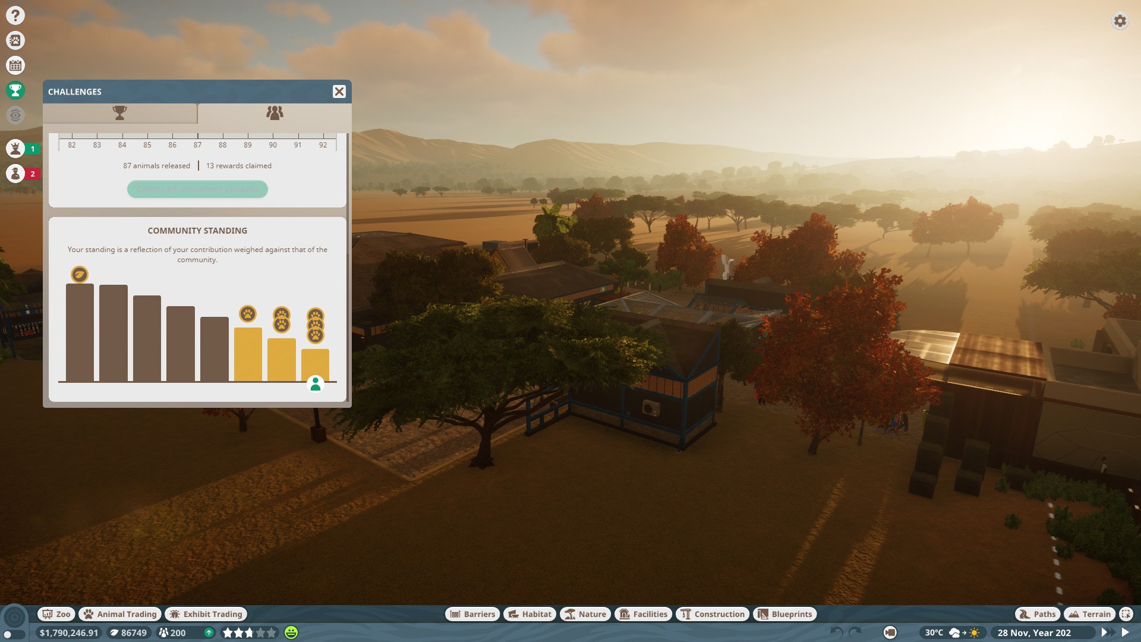Switch to the community group tab
Image resolution: width=1141 pixels, height=642 pixels.
pyautogui.click(x=275, y=113)
